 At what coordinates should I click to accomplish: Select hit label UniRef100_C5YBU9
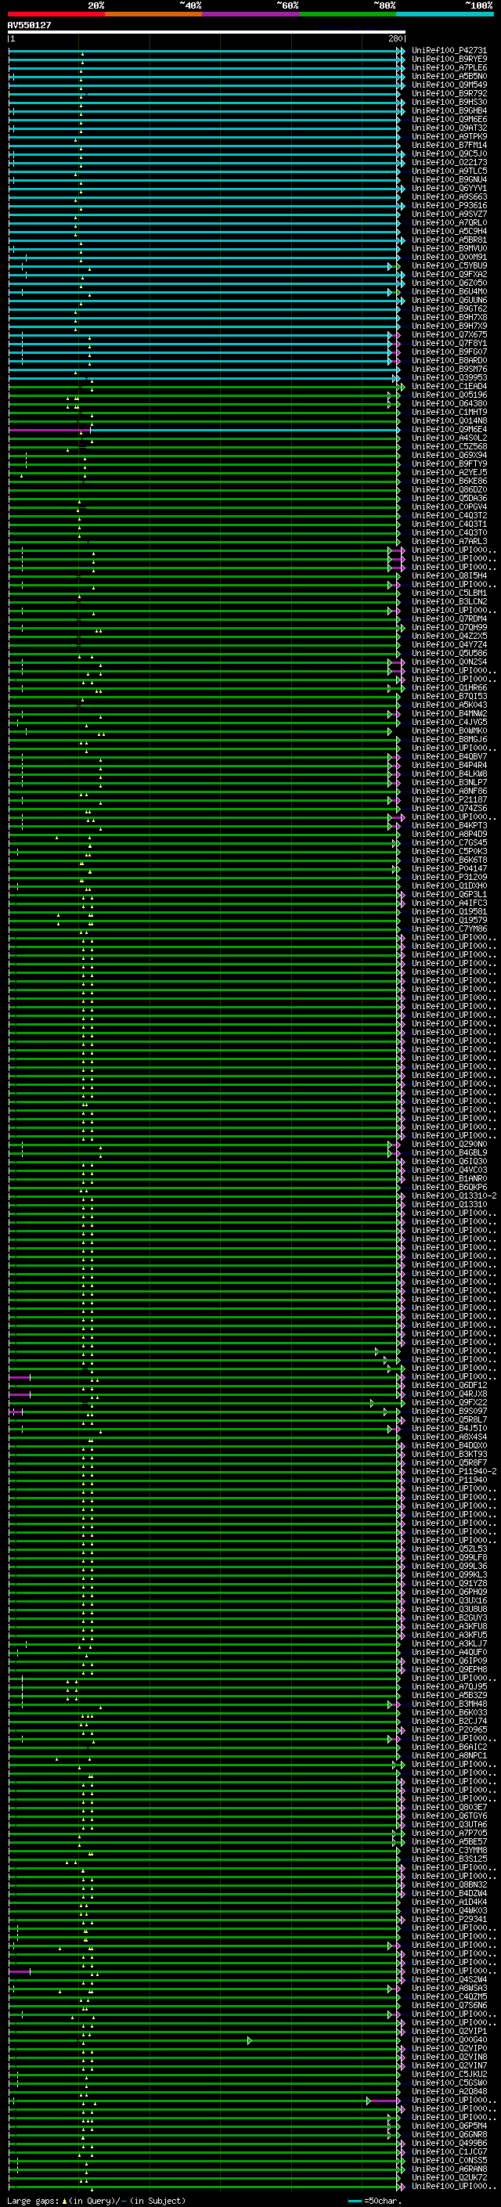click(449, 265)
